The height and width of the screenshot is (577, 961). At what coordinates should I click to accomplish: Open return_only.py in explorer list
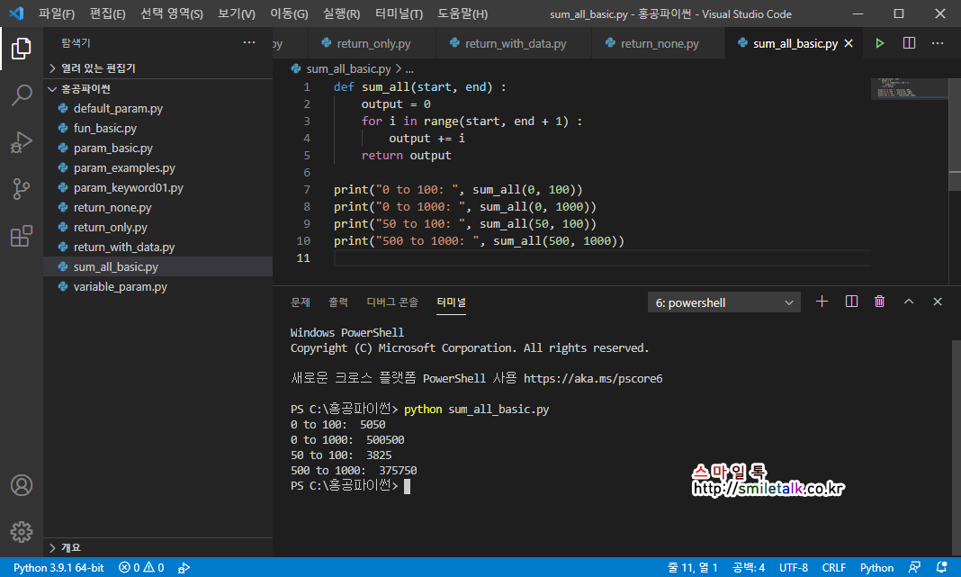pyautogui.click(x=158, y=227)
